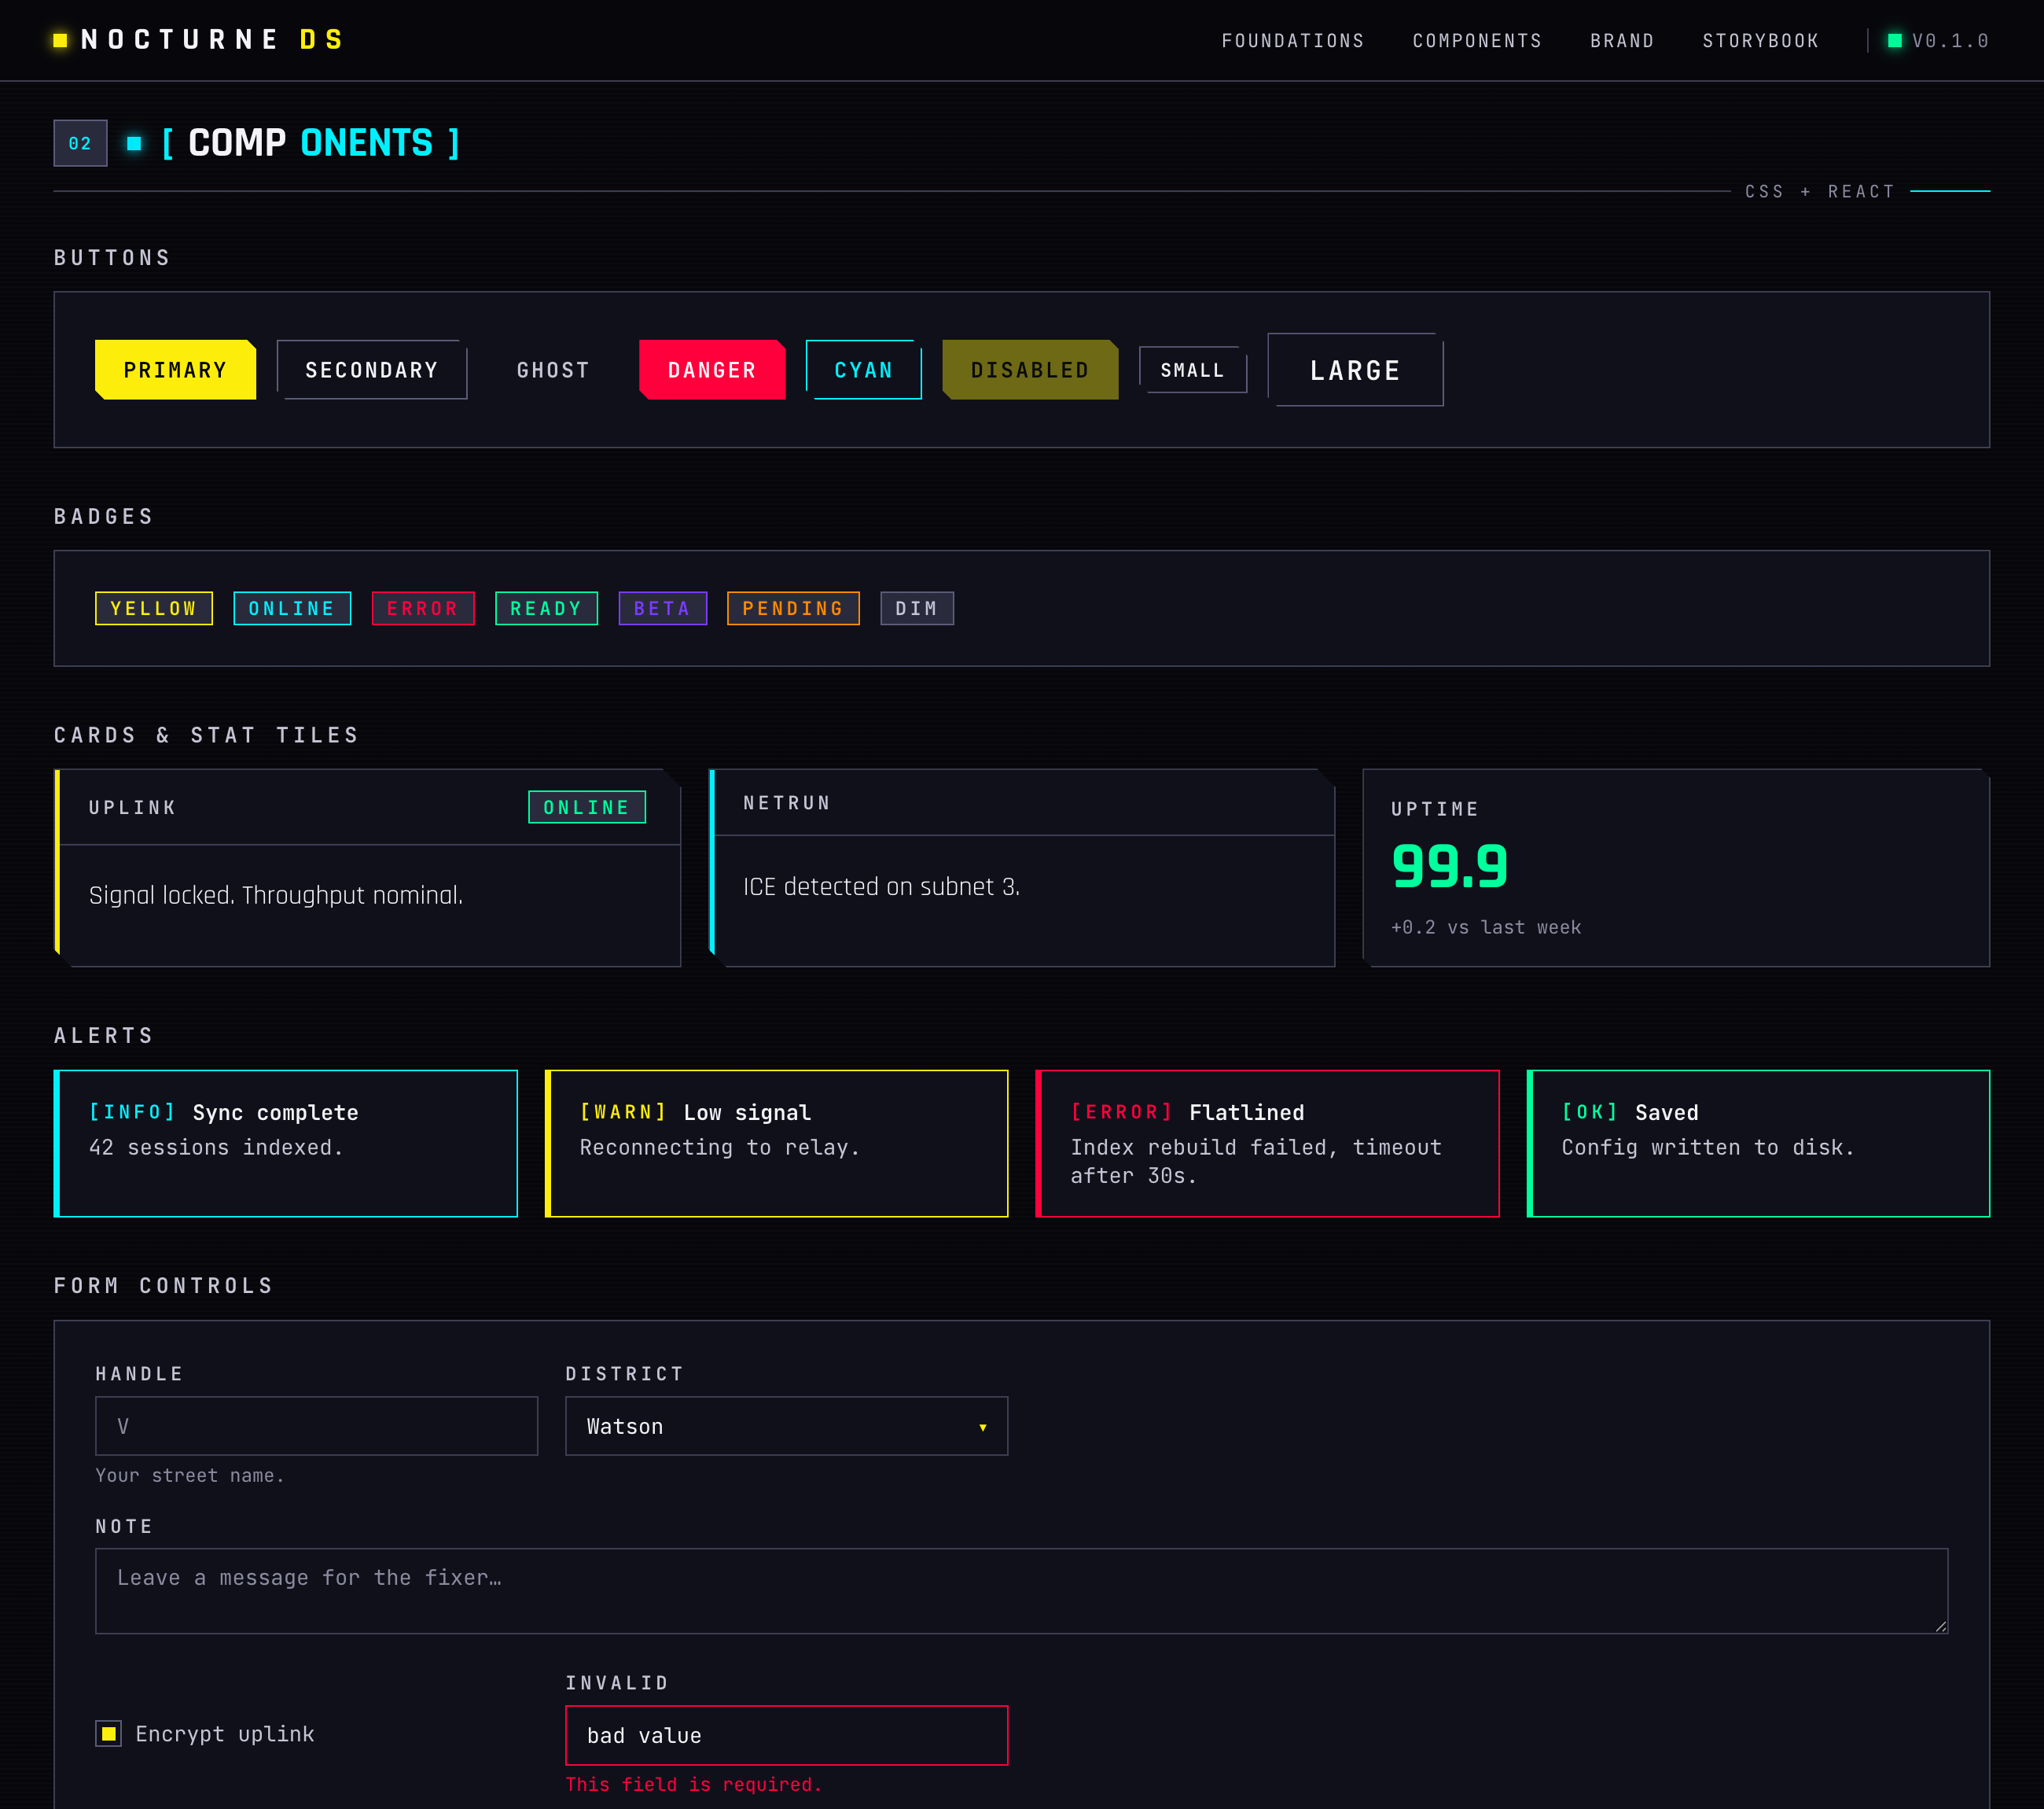This screenshot has height=1809, width=2044.
Task: Click '+0.2 vs last week' text
Action: pyautogui.click(x=1486, y=927)
